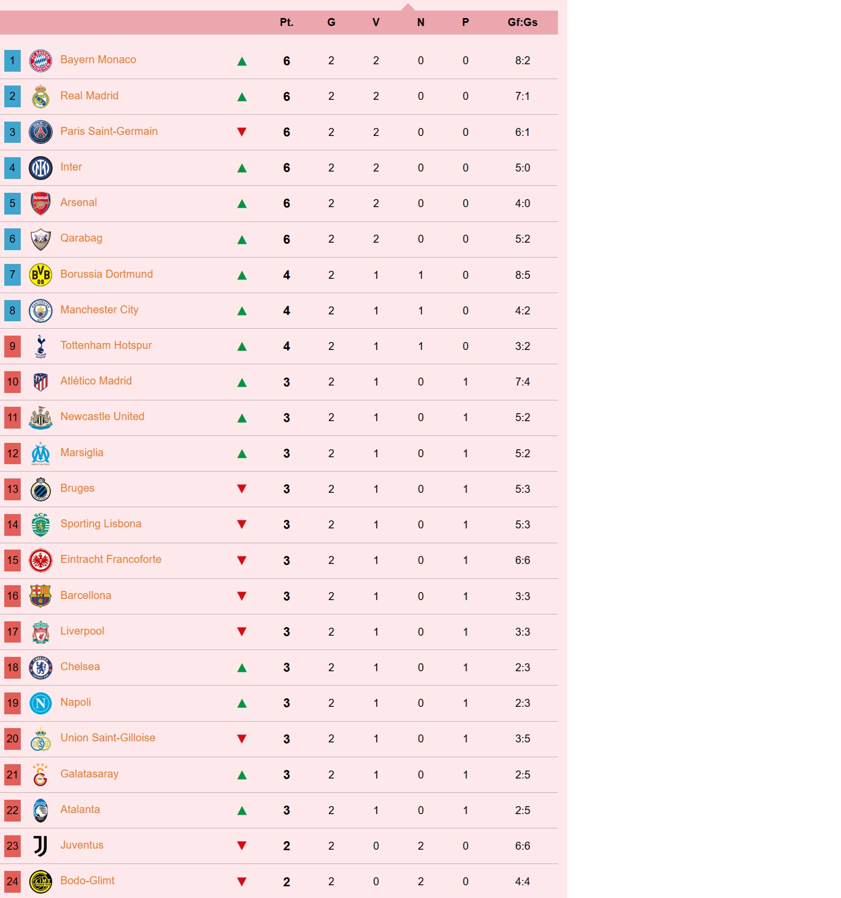841x898 pixels.
Task: Click the V wins column header
Action: pos(376,22)
